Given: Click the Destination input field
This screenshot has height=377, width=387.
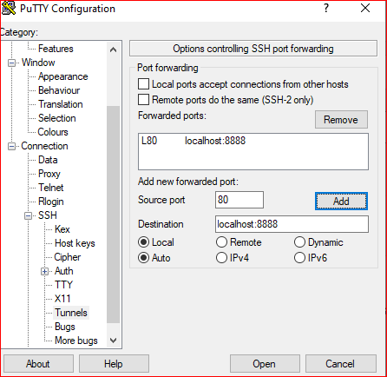Looking at the screenshot, I should [292, 224].
